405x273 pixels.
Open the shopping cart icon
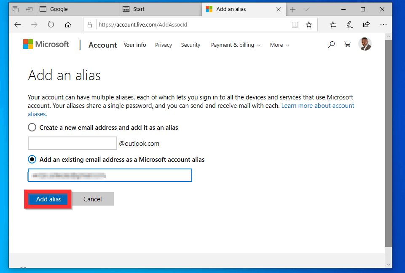347,44
